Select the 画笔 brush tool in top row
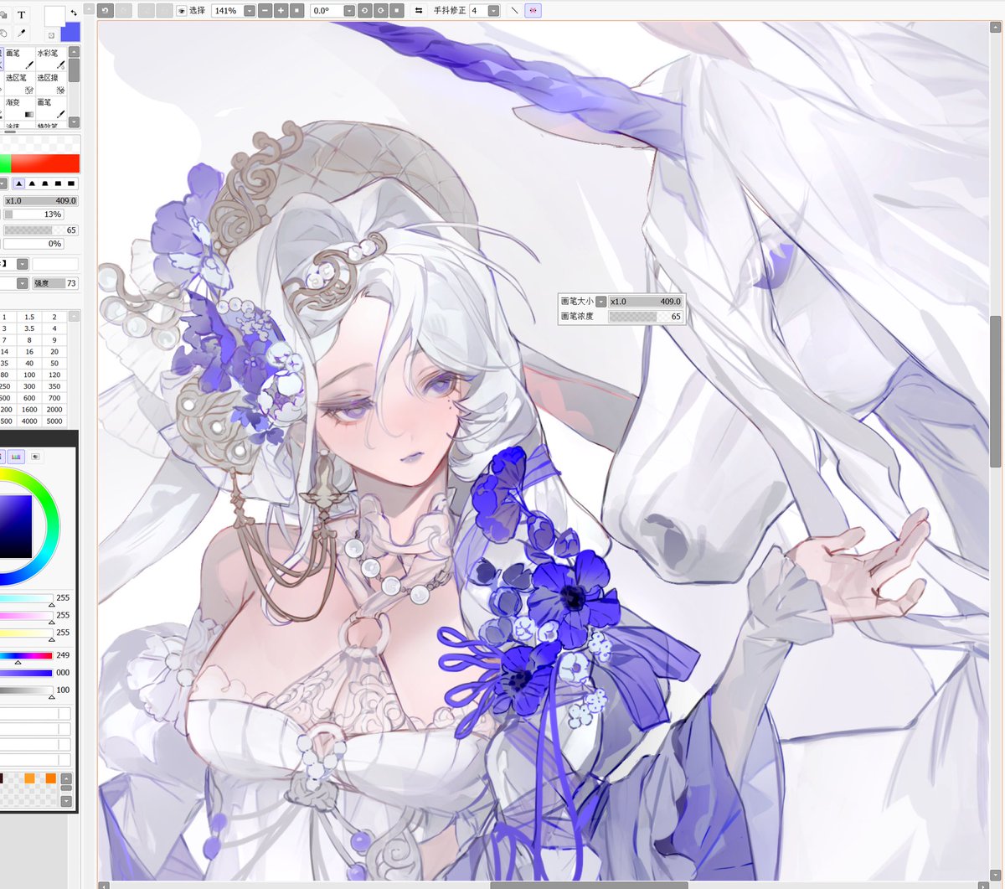Screen dimensions: 1005x889 pos(19,59)
